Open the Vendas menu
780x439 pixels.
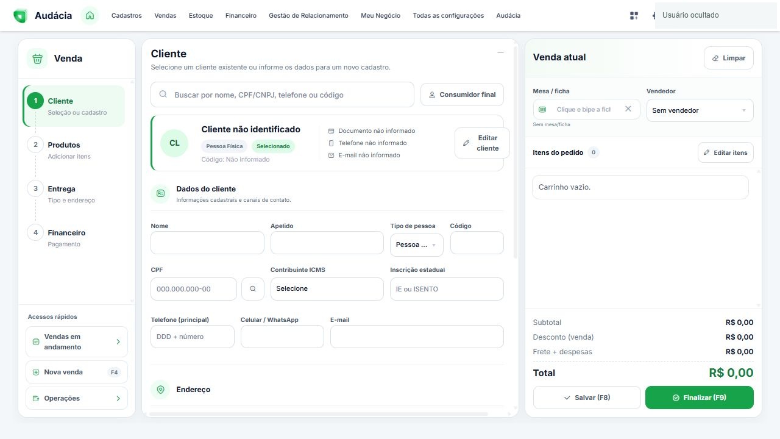pos(165,16)
